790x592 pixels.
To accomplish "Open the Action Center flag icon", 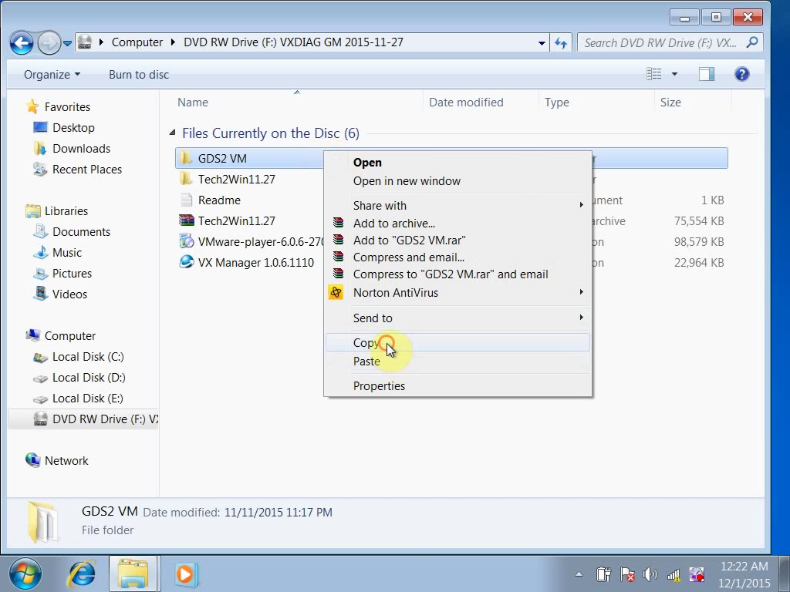I will tap(627, 573).
